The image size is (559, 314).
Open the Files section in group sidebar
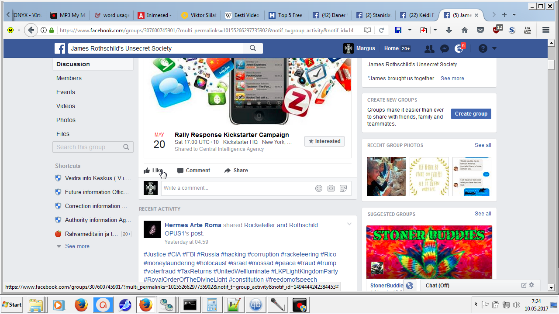[63, 134]
